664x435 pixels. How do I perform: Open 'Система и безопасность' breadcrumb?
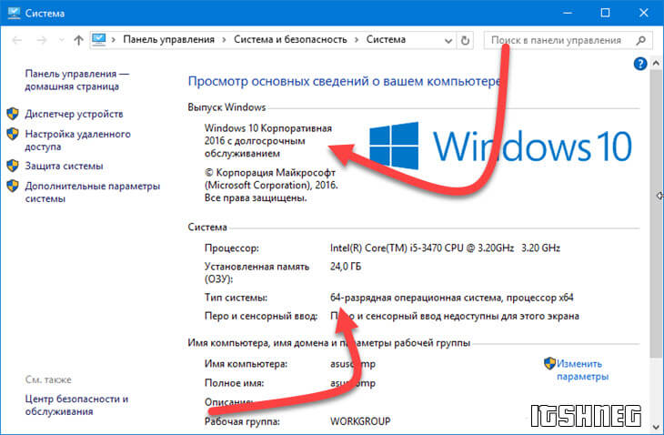[290, 39]
